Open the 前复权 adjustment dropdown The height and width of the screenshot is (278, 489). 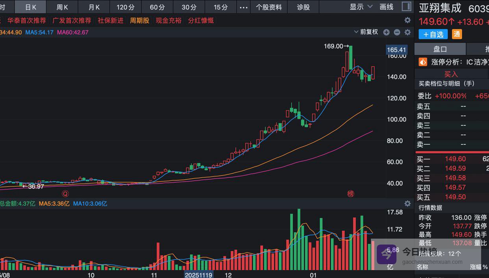(x=366, y=32)
